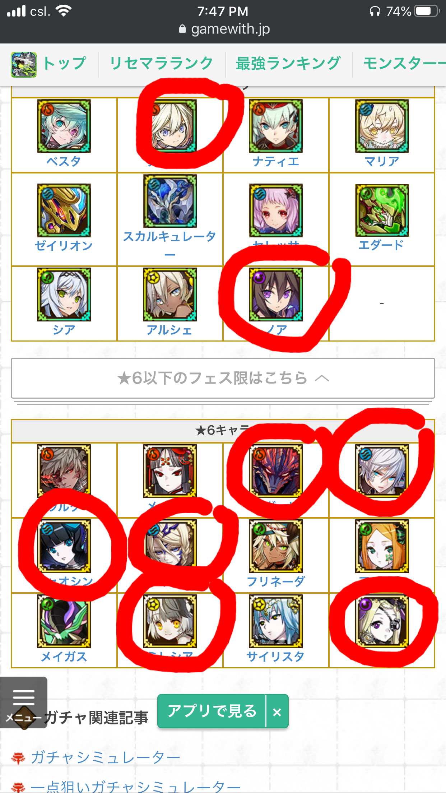Collapse the ★6以下のフェス限はこちら section
Viewport: 446px width, 793px height.
coord(223,378)
